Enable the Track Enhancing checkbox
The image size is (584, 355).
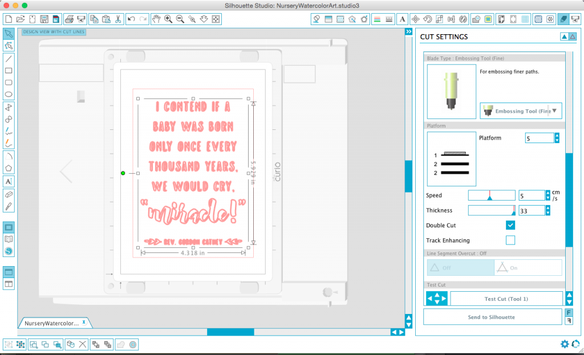pos(510,240)
